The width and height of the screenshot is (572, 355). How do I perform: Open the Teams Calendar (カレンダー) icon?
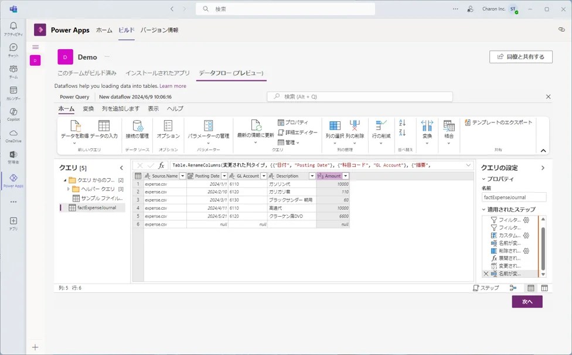[13, 93]
